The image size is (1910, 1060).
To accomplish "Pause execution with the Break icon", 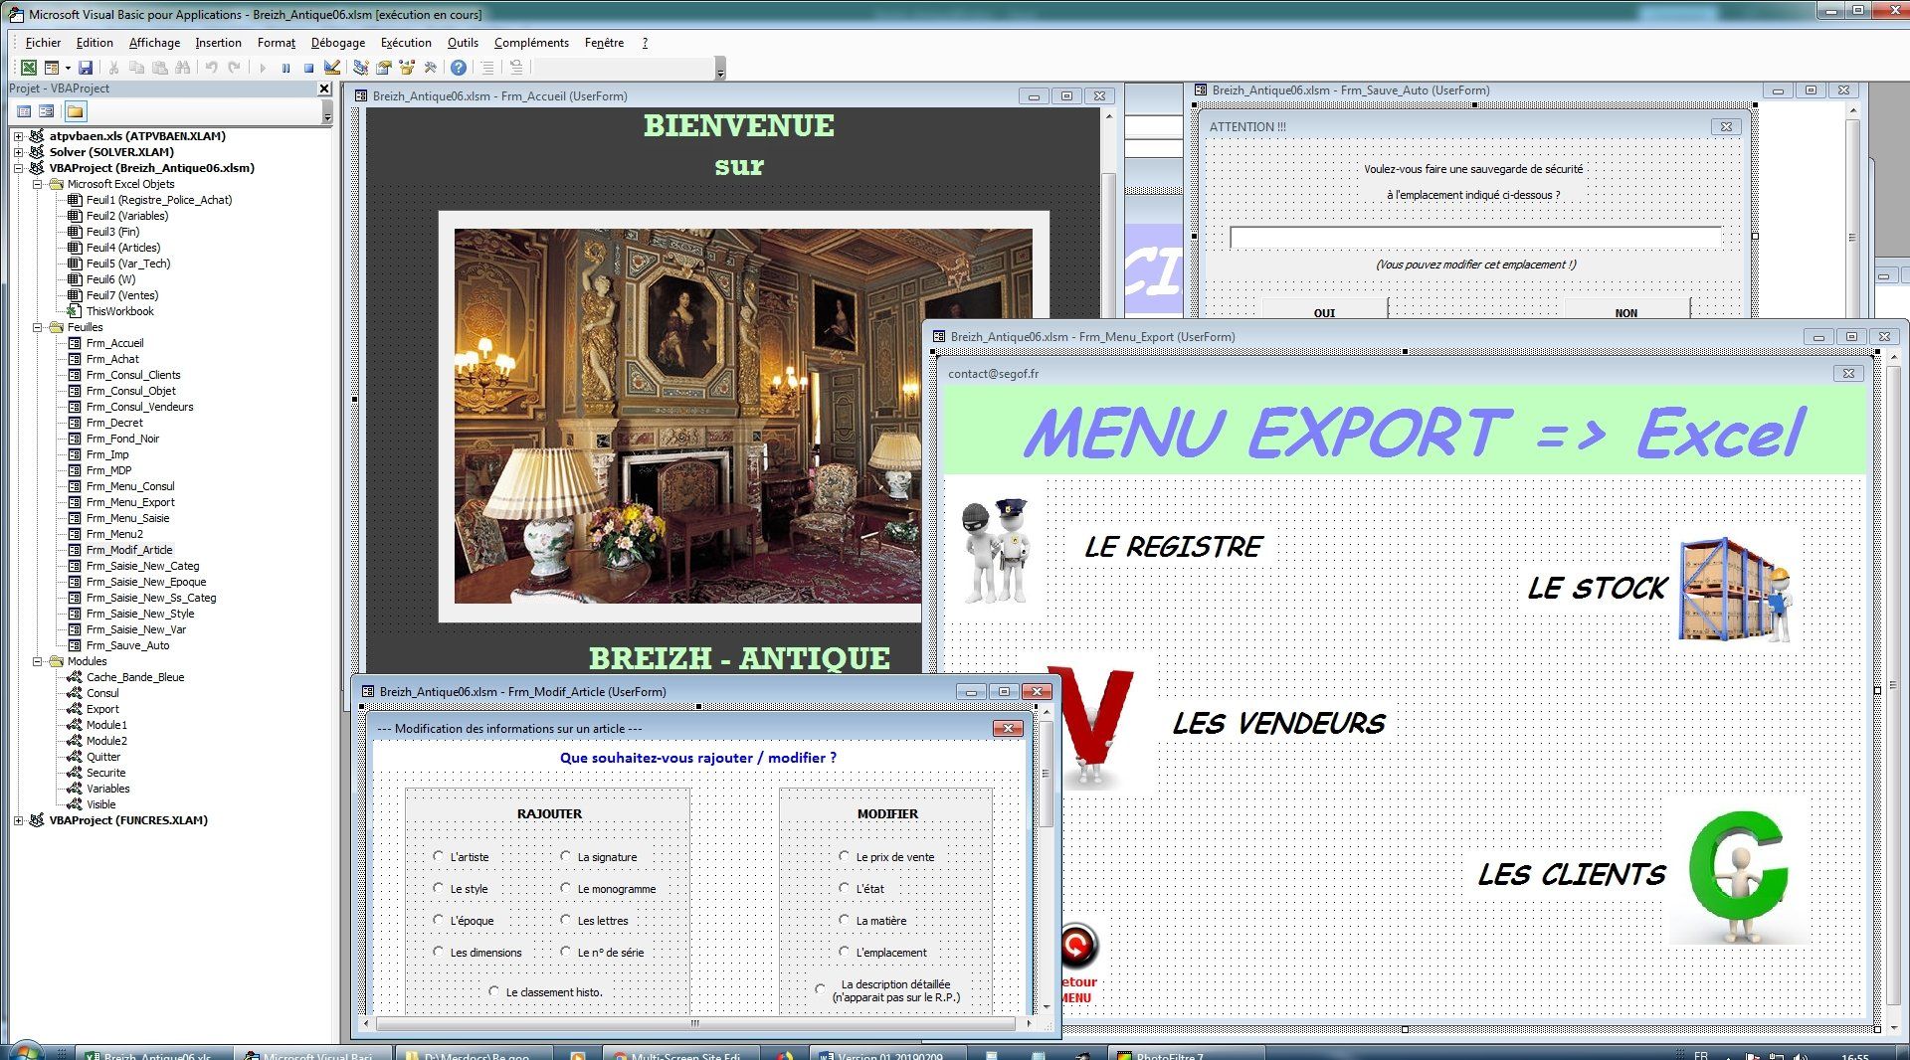I will pyautogui.click(x=286, y=68).
